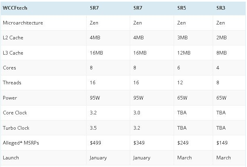
Task: Click the 3MB L2 cache value
Action: click(183, 38)
